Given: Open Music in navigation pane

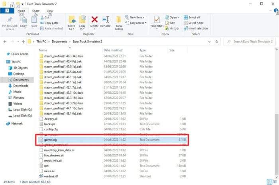Looking at the screenshot, I should point(15,92).
